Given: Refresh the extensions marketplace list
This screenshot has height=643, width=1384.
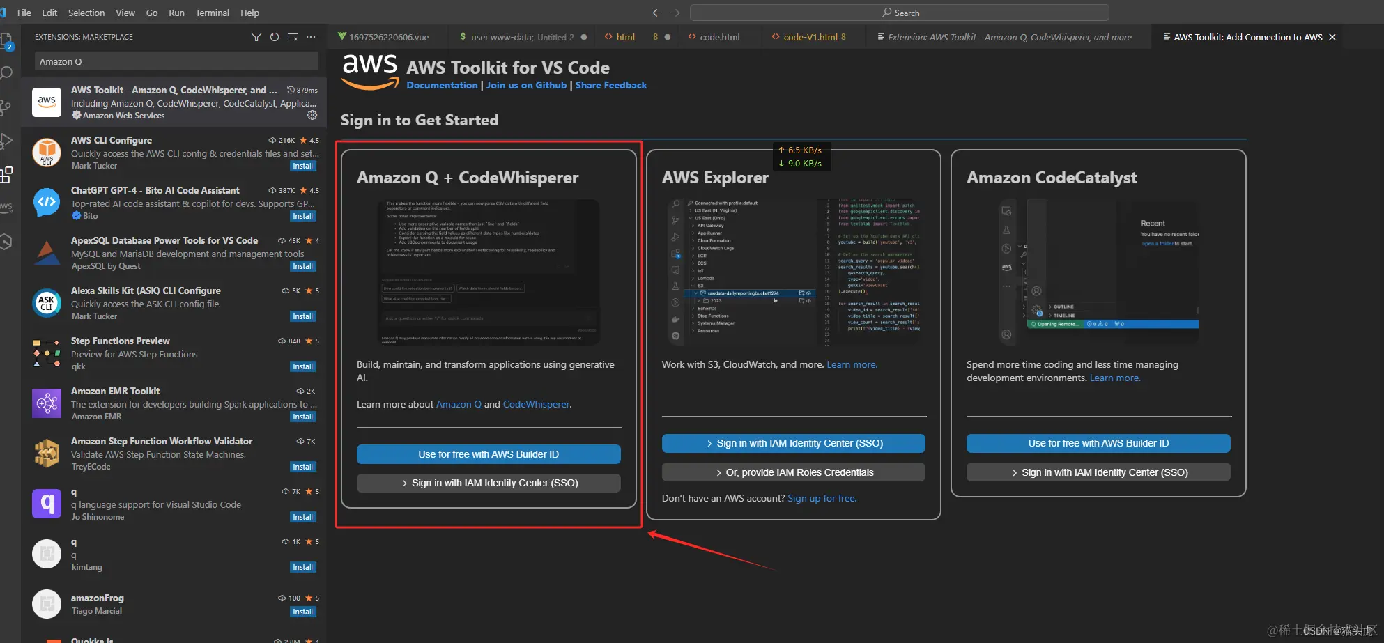Looking at the screenshot, I should (275, 37).
